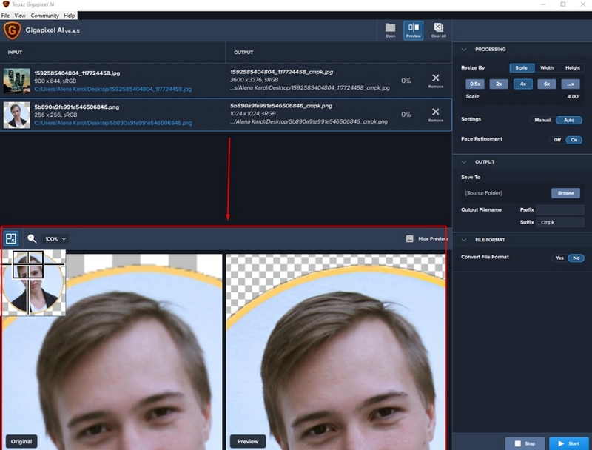Select the portrait png thumbnail
The width and height of the screenshot is (592, 450).
tap(16, 115)
